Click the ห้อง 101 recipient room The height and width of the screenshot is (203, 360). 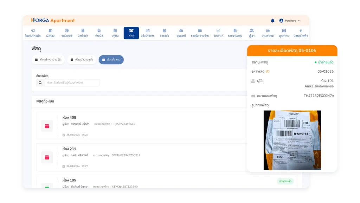327,81
